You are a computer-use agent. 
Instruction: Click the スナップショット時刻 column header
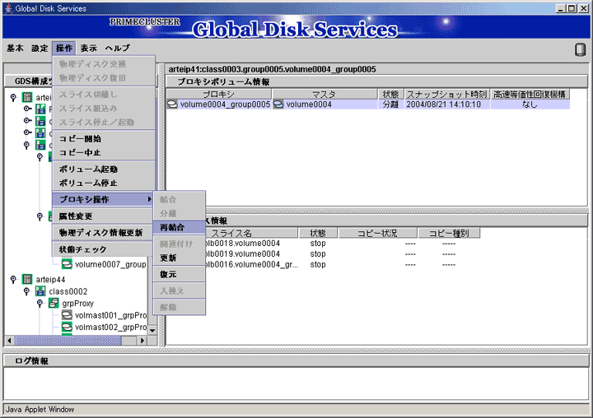pyautogui.click(x=447, y=94)
